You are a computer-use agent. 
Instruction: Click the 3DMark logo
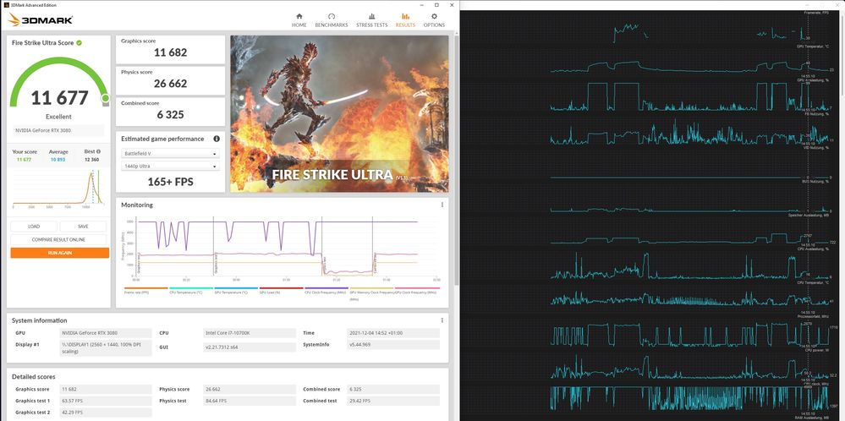41,19
